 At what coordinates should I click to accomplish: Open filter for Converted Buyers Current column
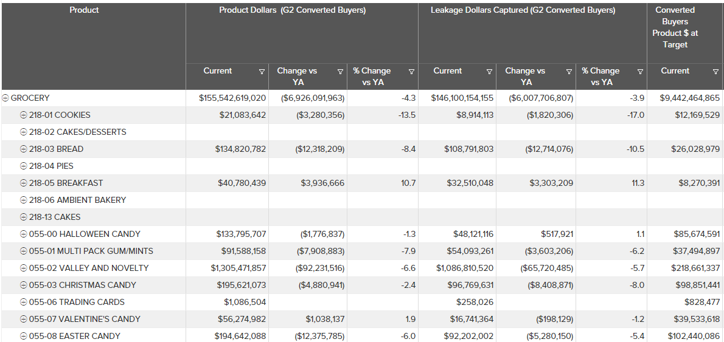tap(715, 72)
